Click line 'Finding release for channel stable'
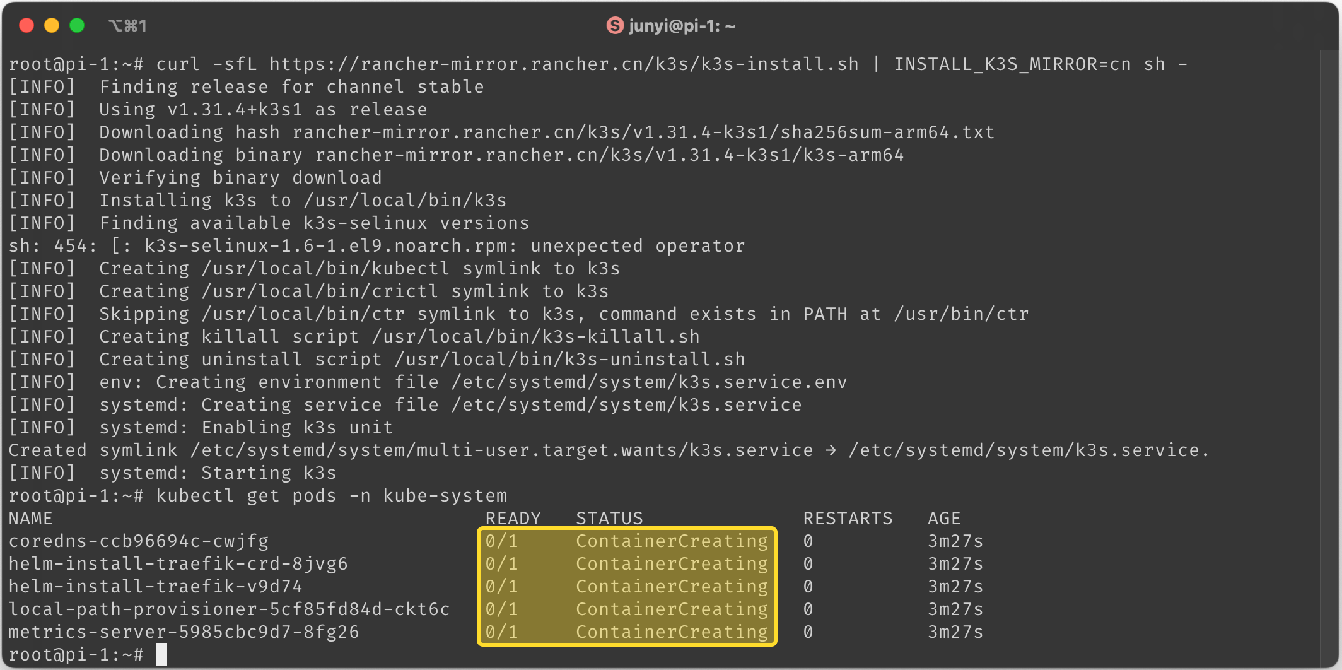Viewport: 1342px width, 670px height. 291,87
